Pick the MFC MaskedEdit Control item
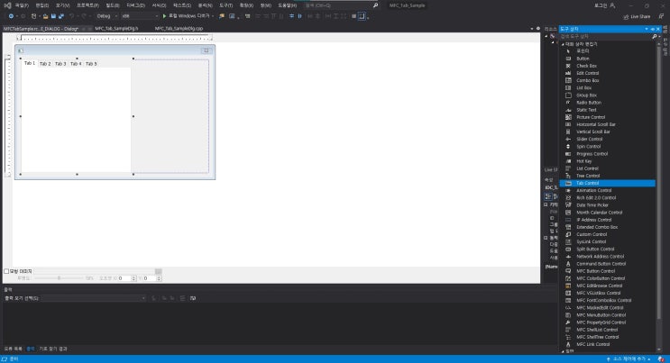The width and height of the screenshot is (670, 363). (x=608, y=307)
